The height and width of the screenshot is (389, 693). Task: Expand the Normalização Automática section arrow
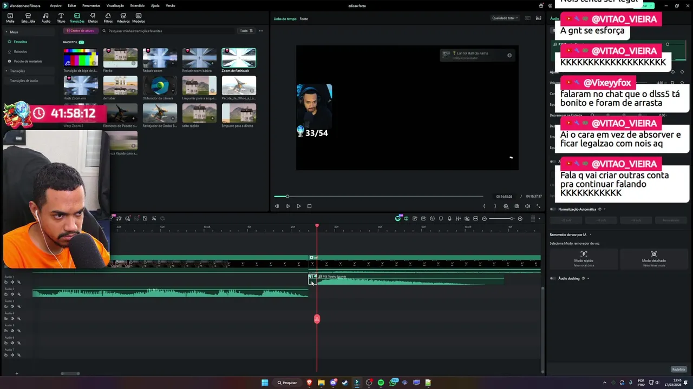click(x=604, y=209)
